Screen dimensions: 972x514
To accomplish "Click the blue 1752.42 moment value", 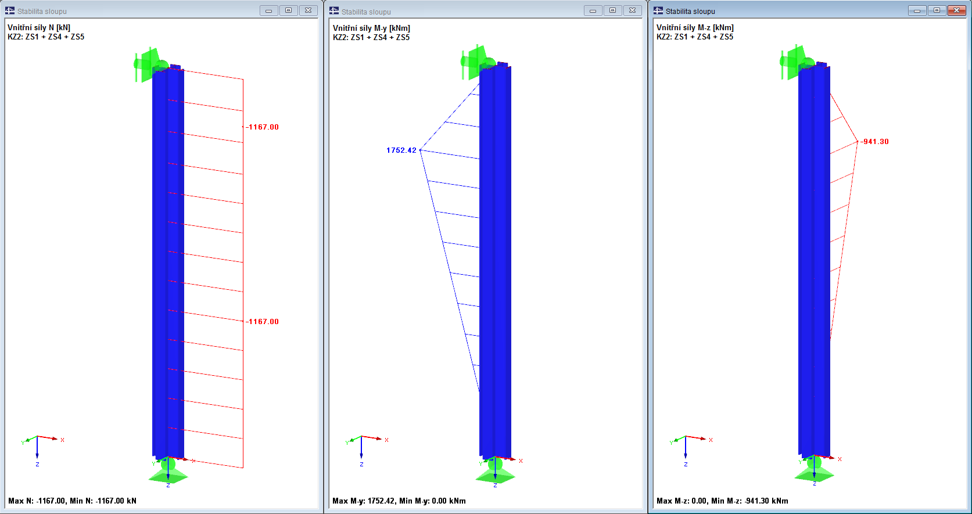I will (x=401, y=150).
